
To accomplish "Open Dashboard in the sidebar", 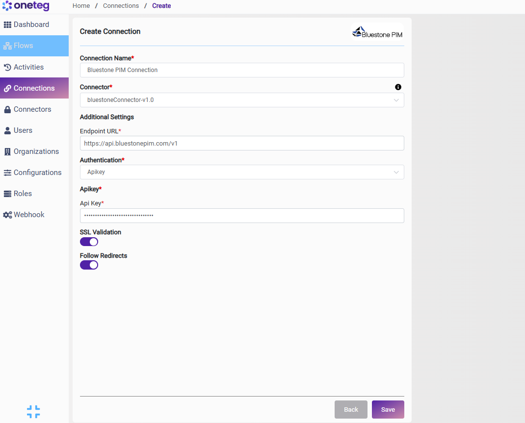I will [34, 25].
